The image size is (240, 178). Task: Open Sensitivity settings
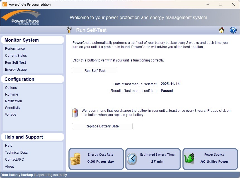tap(13, 108)
